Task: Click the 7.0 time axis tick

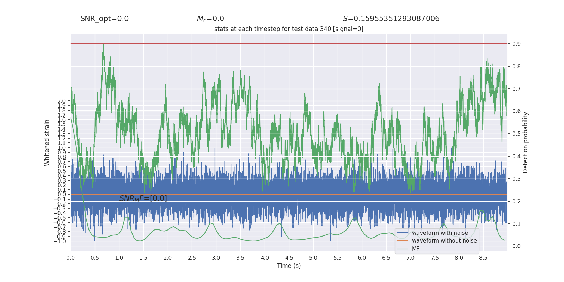Action: tap(411, 258)
